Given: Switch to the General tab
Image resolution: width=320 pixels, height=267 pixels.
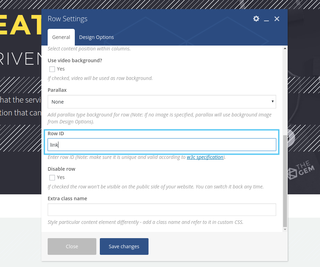Looking at the screenshot, I should 61,37.
